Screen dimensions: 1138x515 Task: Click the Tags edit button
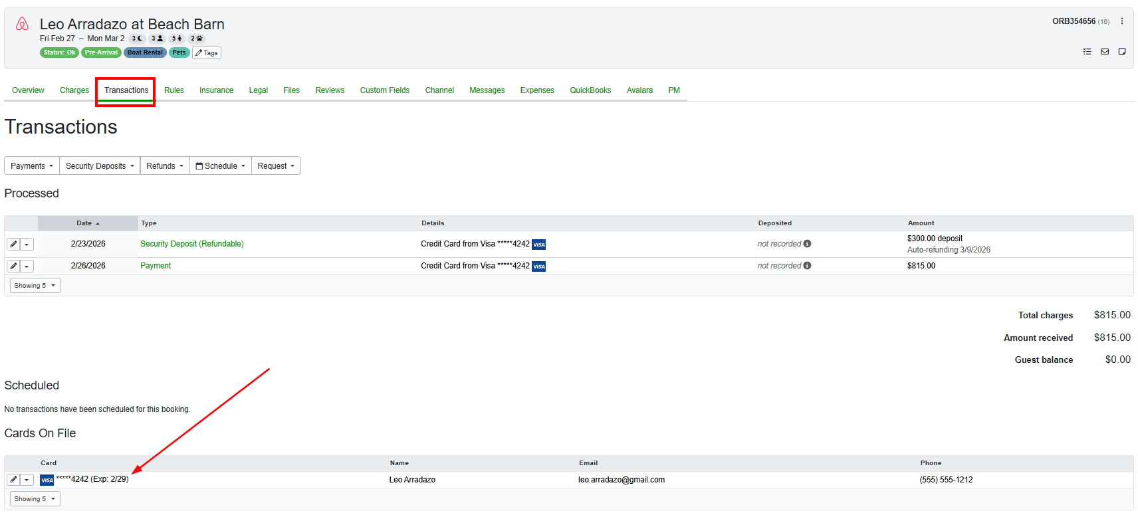tap(207, 53)
